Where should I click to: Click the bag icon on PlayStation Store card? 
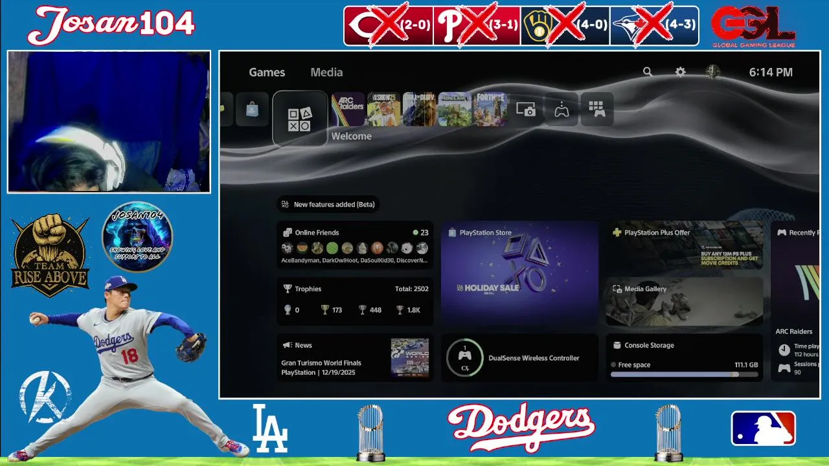[452, 232]
